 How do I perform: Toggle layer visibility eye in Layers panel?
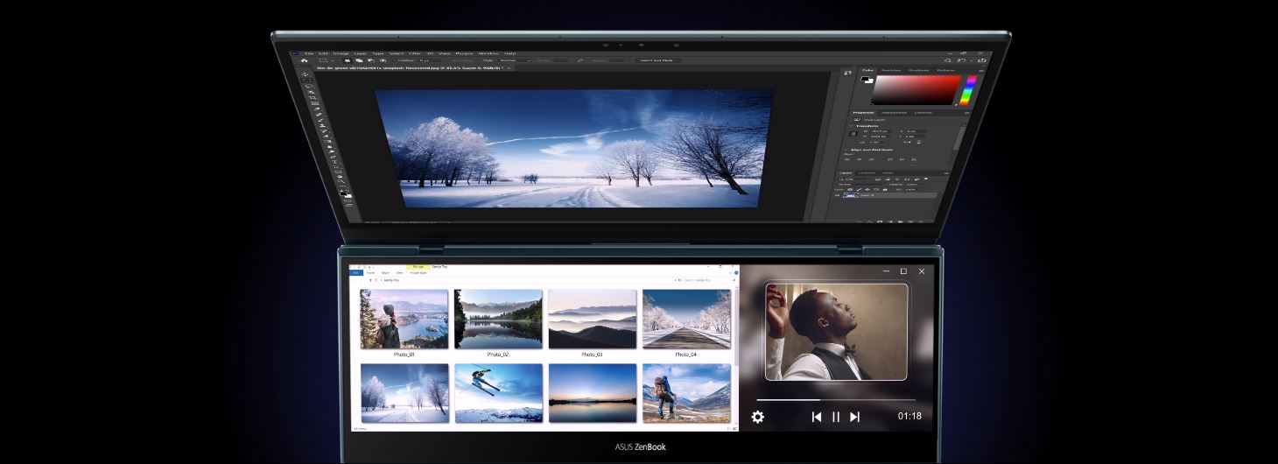(x=837, y=195)
